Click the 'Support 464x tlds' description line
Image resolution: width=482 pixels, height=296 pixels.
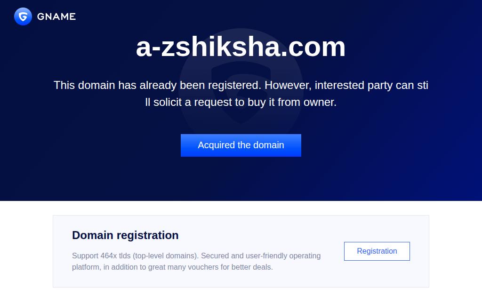point(196,256)
